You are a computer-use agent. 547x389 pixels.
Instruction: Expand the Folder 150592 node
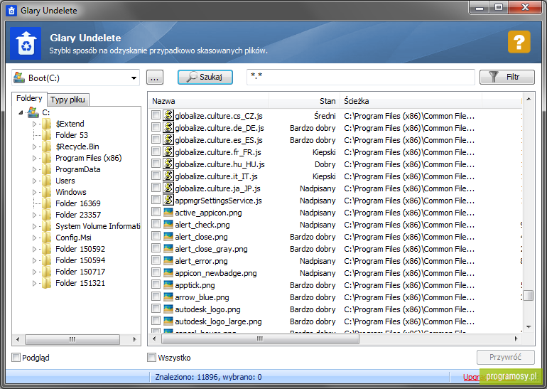[x=34, y=249]
